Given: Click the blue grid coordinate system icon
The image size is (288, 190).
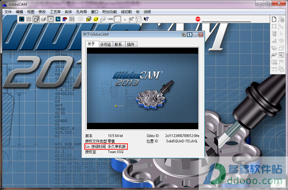Looking at the screenshot, I should tap(58, 19).
